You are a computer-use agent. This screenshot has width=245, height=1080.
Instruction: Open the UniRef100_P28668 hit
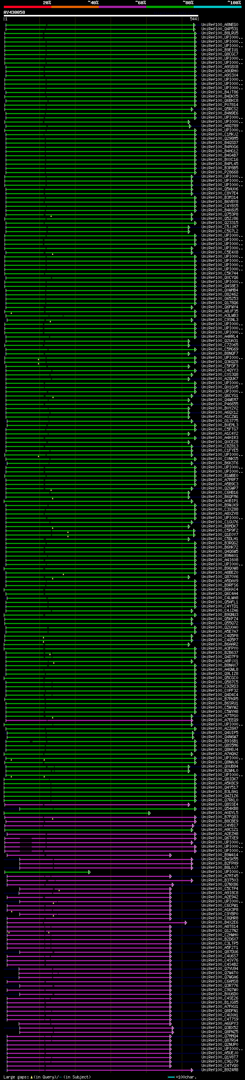[220, 172]
